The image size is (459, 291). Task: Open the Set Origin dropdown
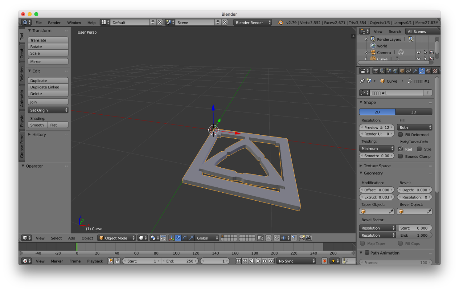coord(48,110)
